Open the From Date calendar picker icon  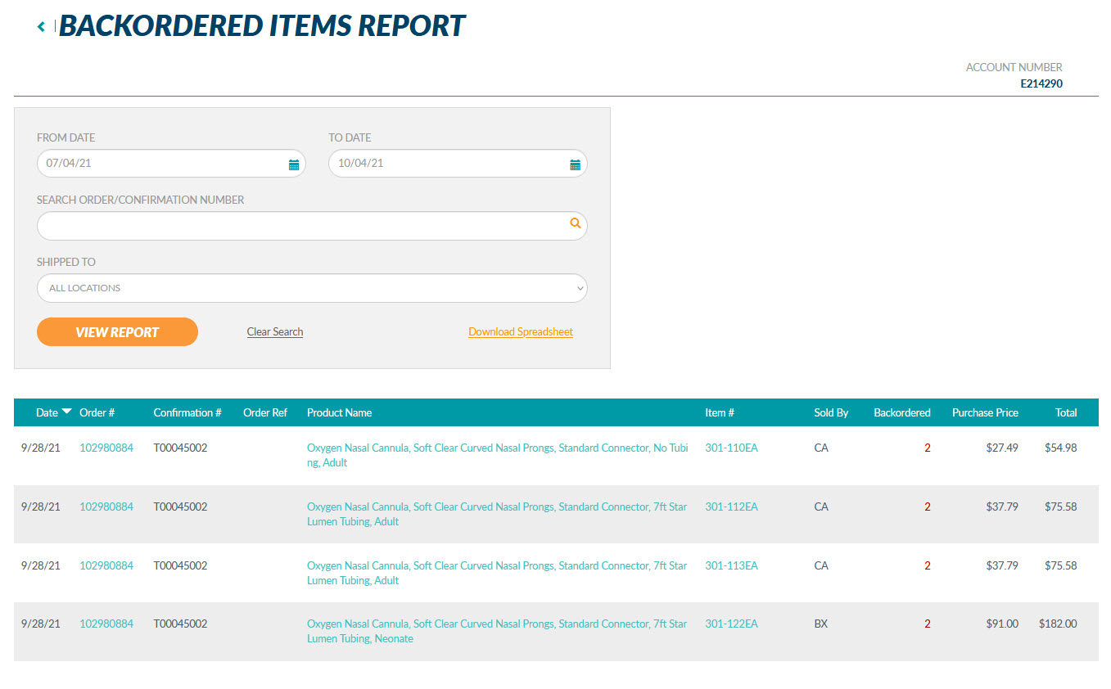point(294,164)
